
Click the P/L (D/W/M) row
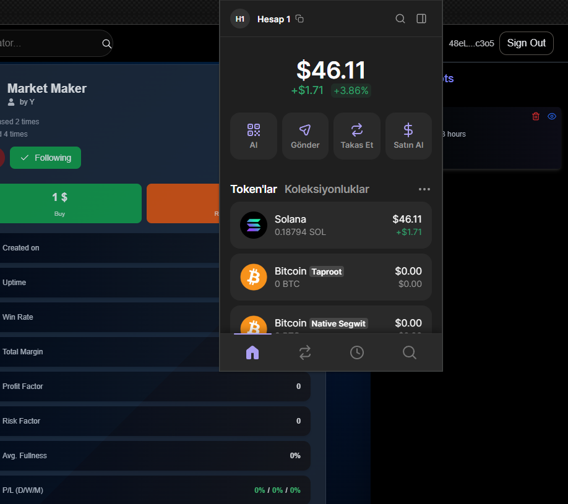click(x=155, y=490)
